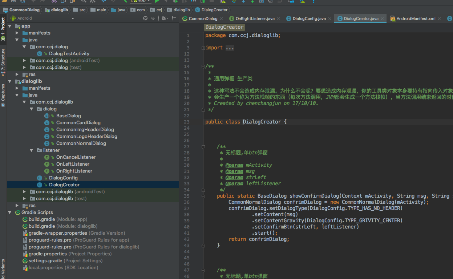
Task: Place cursor on 'return confrimDialog;' code line
Action: pos(259,239)
